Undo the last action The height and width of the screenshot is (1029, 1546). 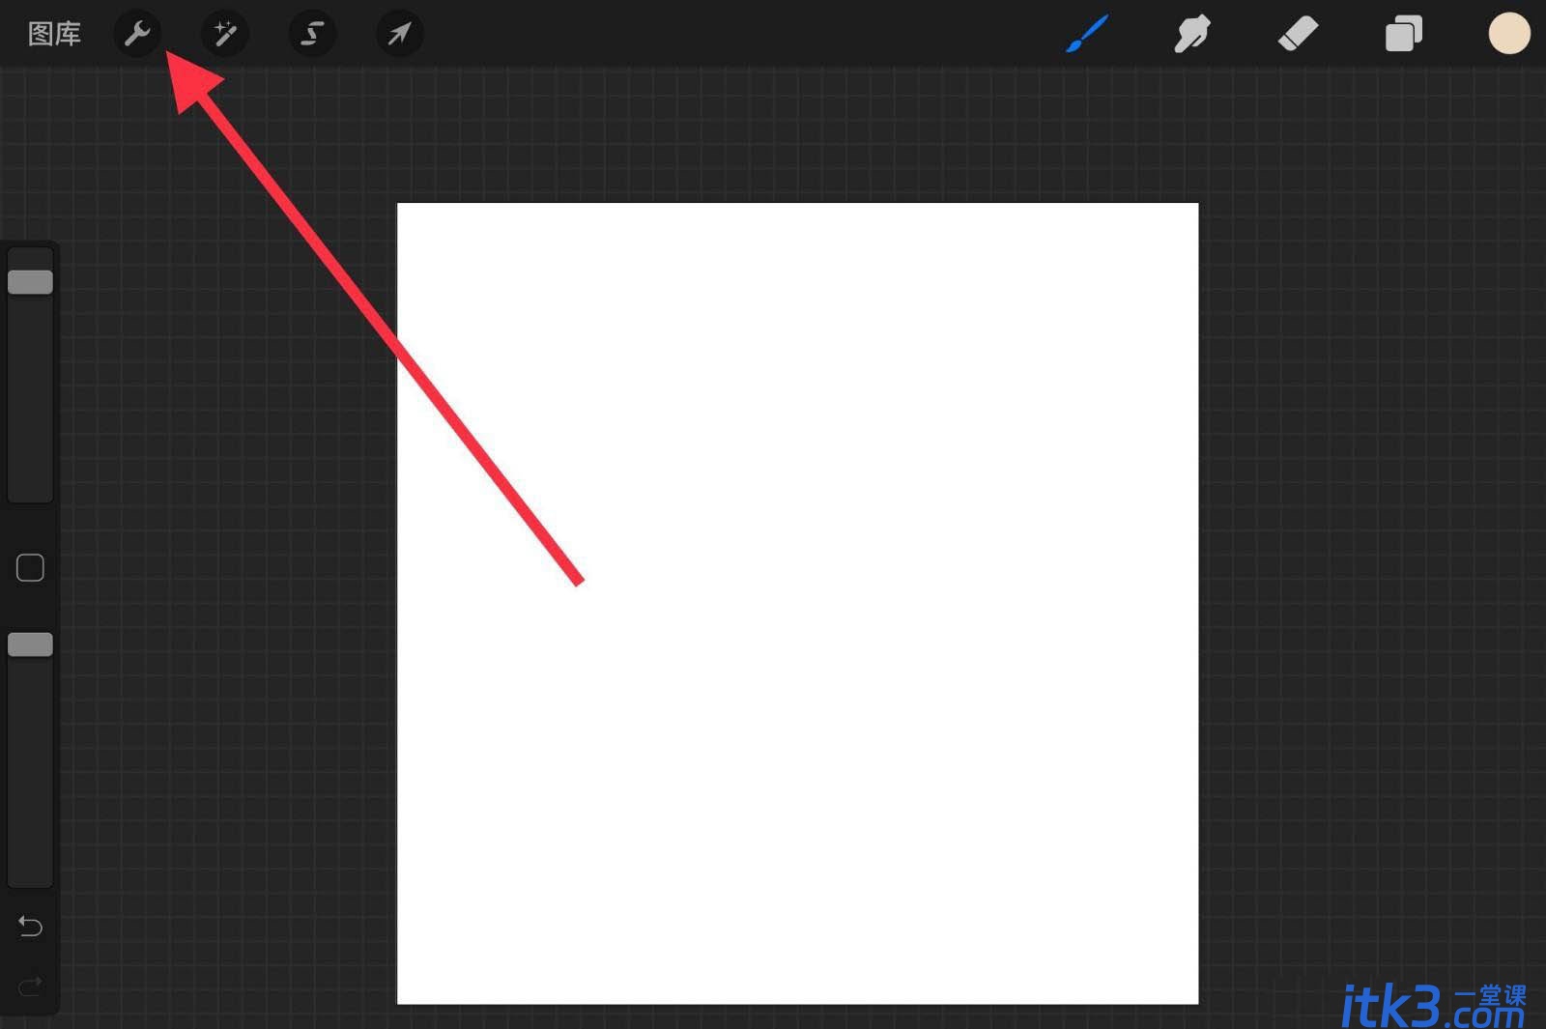pyautogui.click(x=30, y=927)
